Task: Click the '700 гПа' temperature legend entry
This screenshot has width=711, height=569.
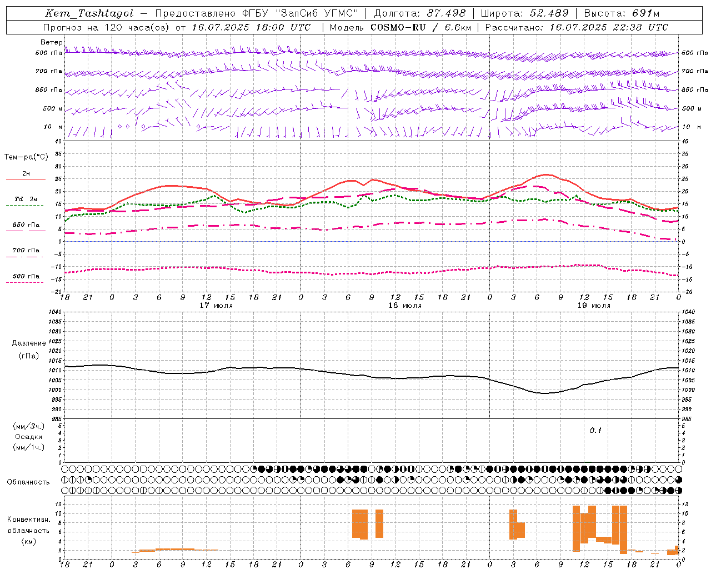Action: [26, 250]
